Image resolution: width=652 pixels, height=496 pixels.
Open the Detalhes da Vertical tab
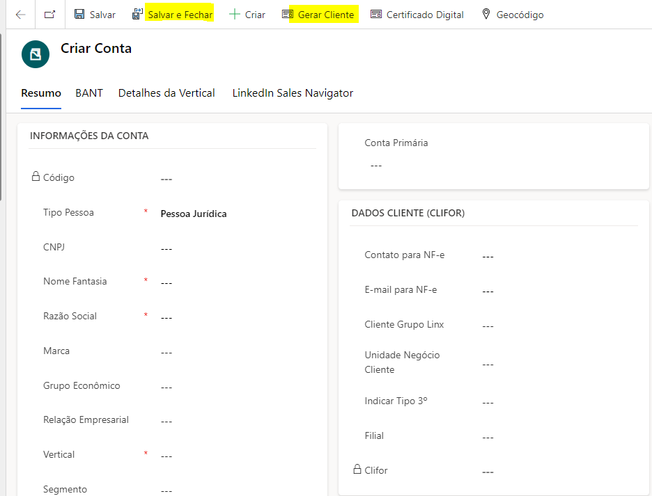166,93
